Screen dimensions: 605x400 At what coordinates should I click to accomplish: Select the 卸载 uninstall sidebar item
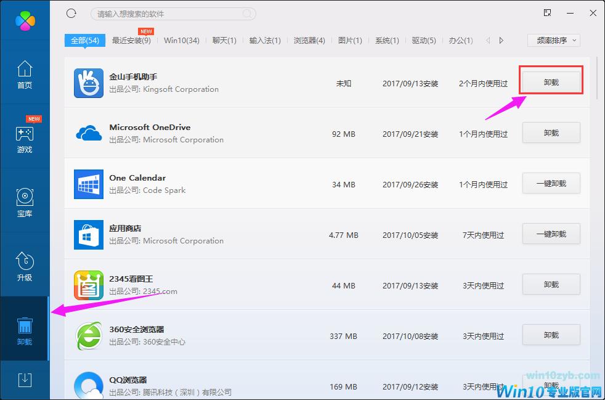tap(25, 331)
